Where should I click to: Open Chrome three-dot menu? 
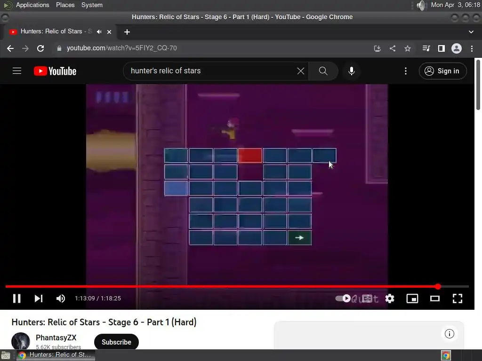click(x=472, y=48)
